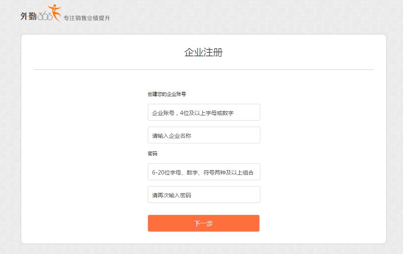Viewport: 403px width, 254px height.
Task: Click the orange running figure icon
Action: pyautogui.click(x=54, y=10)
